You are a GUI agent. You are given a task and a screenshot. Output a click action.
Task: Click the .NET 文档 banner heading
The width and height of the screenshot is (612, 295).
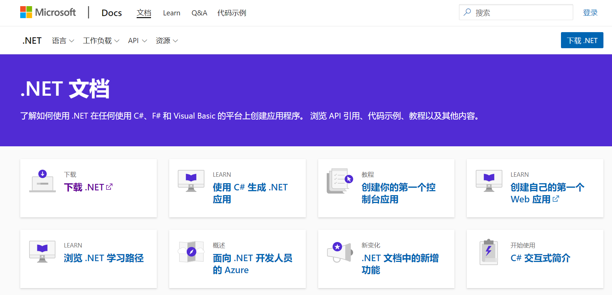(65, 89)
